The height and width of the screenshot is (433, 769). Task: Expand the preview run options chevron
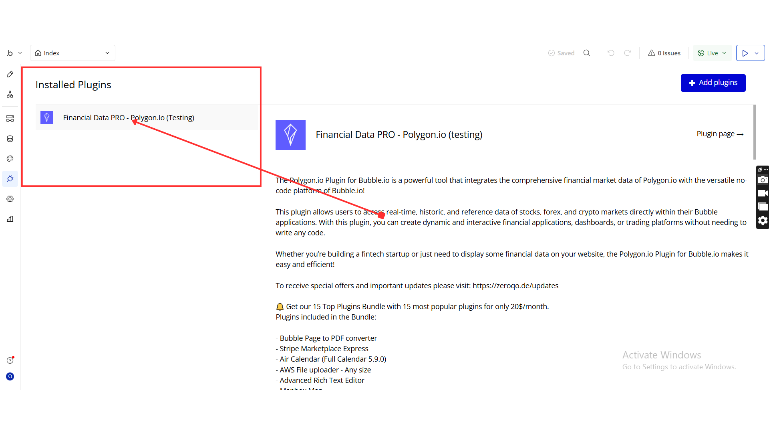(757, 53)
